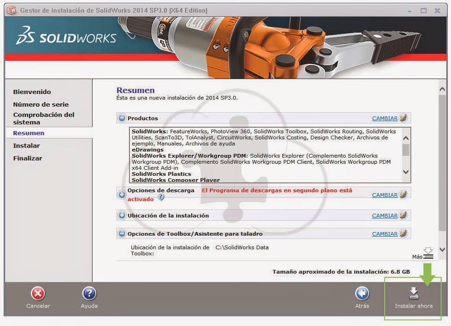Click the Tamaño aproximado de la instalación text

(x=341, y=272)
